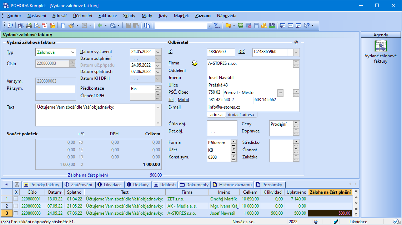Switch to Dokumenty tab
The width and height of the screenshot is (402, 225).
[x=194, y=185]
